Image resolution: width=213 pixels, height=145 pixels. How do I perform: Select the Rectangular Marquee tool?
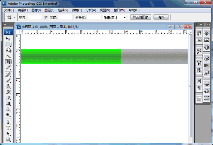[8, 44]
